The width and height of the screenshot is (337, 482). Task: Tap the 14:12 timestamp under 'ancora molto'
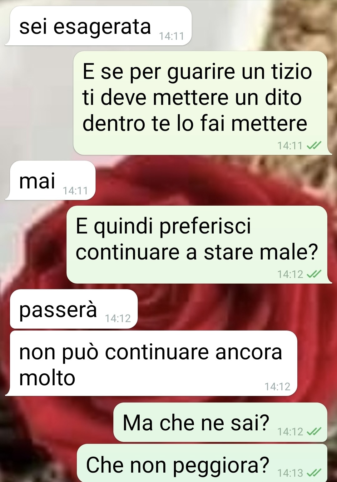tap(277, 387)
